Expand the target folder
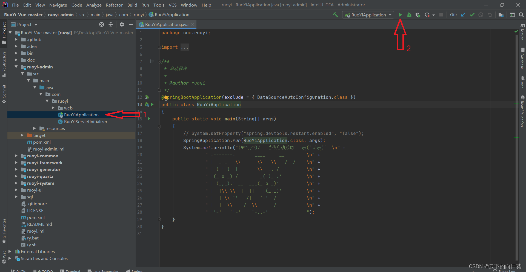This screenshot has height=272, width=526. click(22, 135)
